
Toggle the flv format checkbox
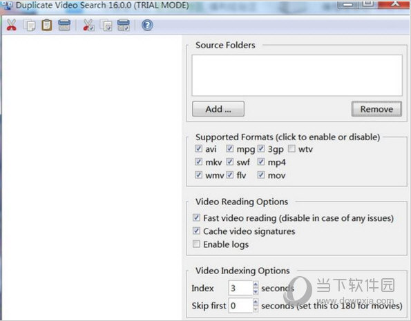pos(229,175)
